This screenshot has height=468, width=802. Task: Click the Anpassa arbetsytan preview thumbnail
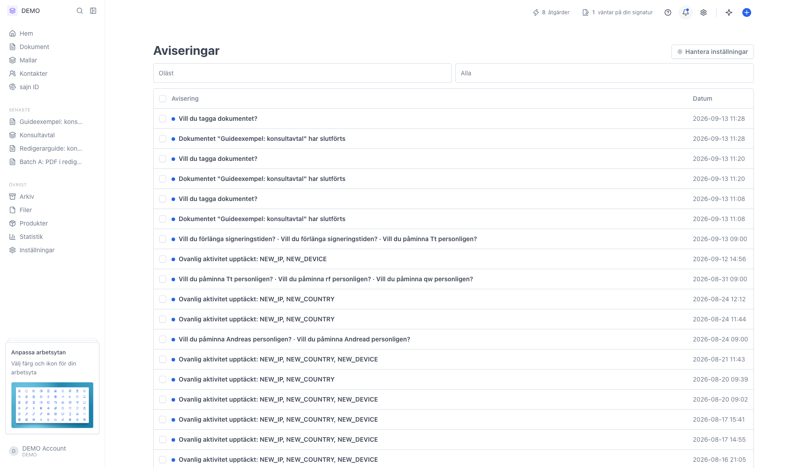point(52,405)
